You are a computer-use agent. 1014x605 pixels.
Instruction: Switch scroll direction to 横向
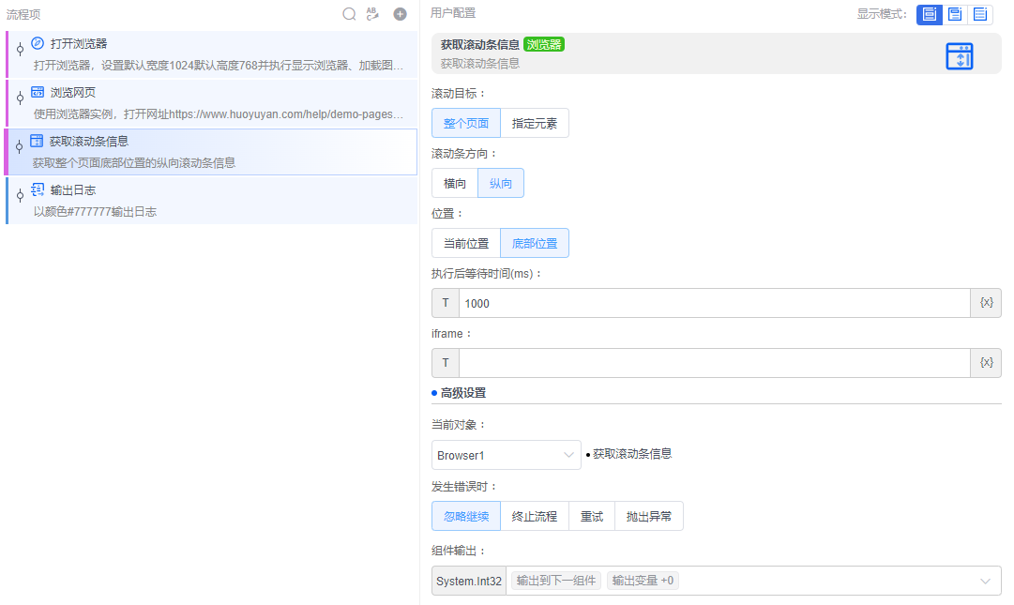point(454,182)
